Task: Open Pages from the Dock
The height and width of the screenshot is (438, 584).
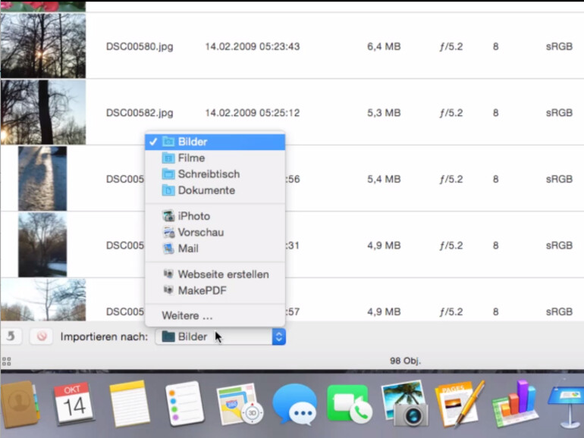Action: pos(460,404)
